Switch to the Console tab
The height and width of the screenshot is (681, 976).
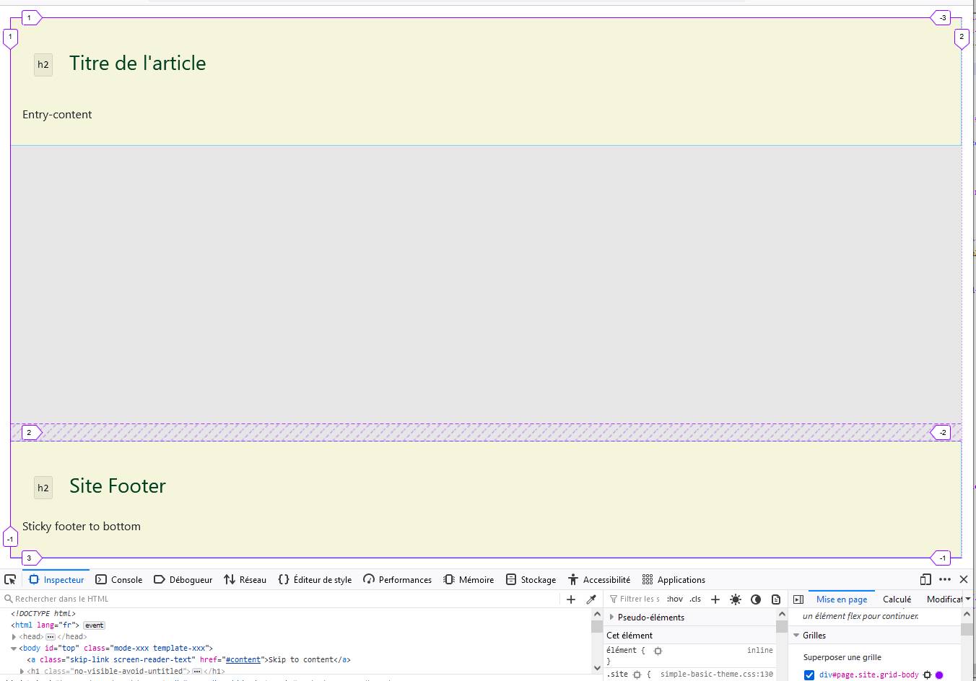coord(119,579)
